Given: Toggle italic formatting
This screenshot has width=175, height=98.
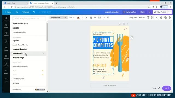Looking at the screenshot, I should (87, 17).
